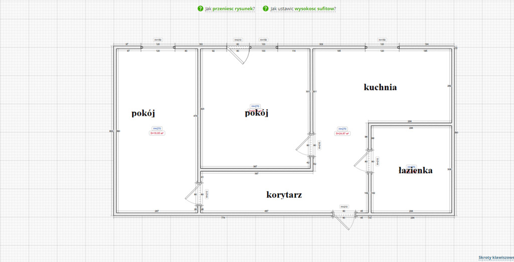Select the window on the kuchnia top wall

coord(382,48)
